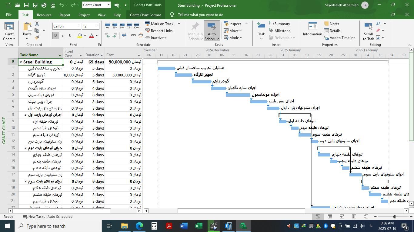Image resolution: width=414 pixels, height=232 pixels.
Task: Toggle Bold formatting
Action: click(55, 35)
